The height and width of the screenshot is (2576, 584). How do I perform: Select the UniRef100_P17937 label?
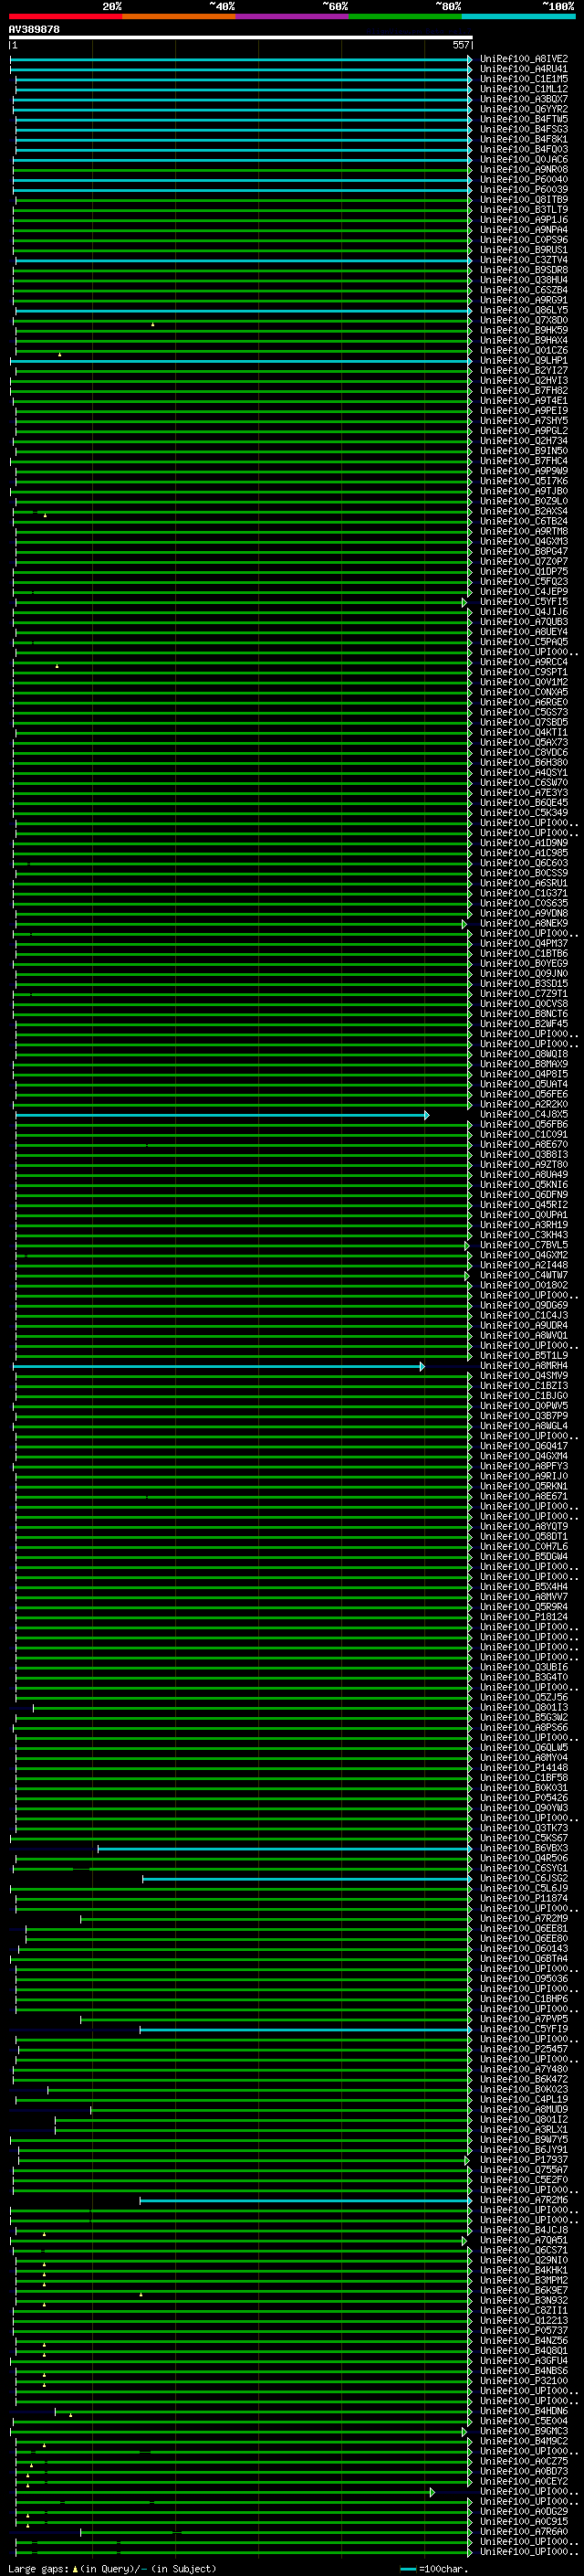coord(524,2160)
